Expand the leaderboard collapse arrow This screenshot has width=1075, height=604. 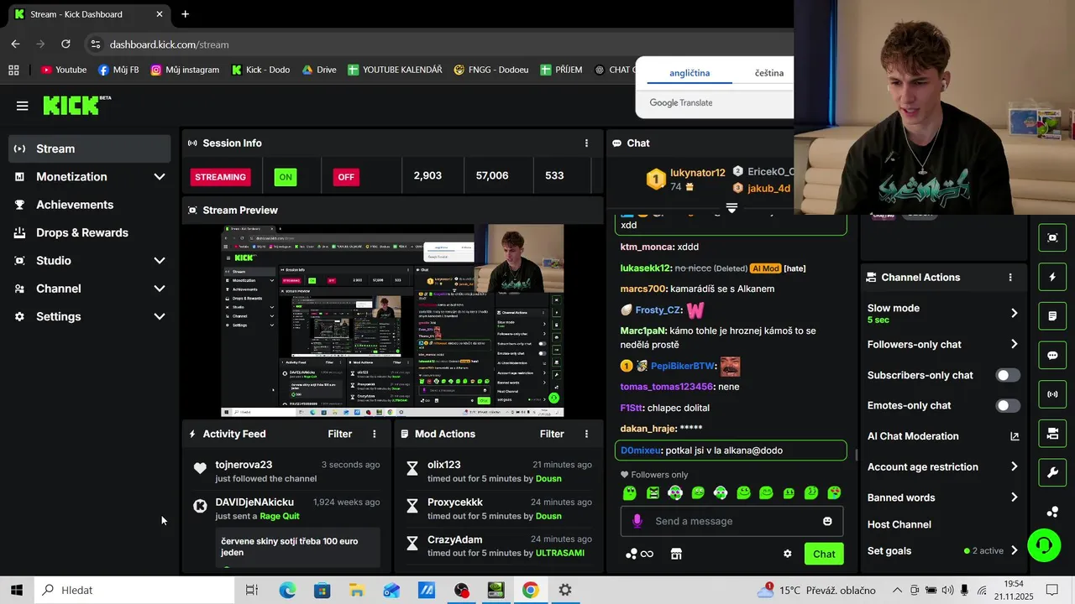coord(732,207)
